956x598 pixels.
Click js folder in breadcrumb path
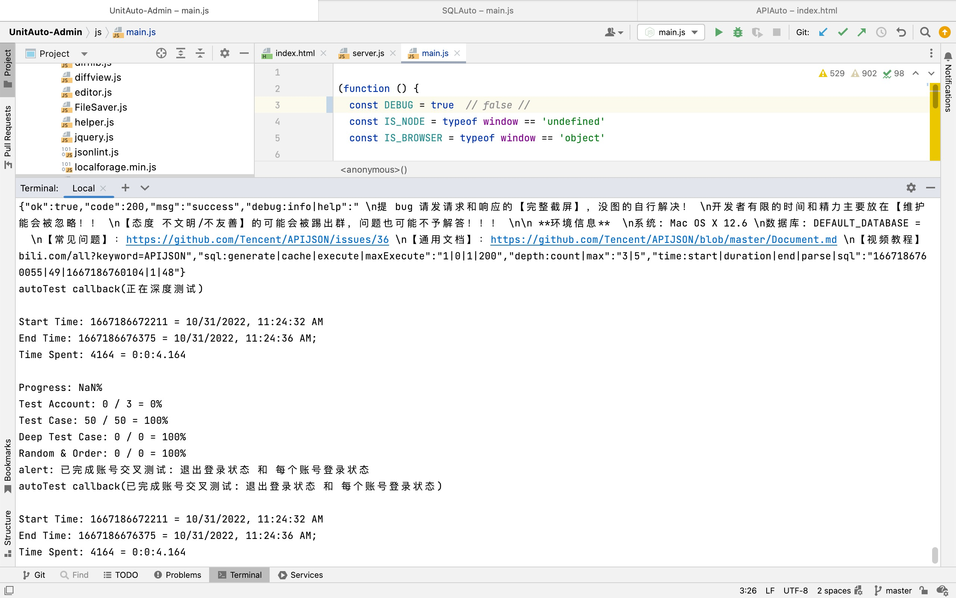click(98, 32)
